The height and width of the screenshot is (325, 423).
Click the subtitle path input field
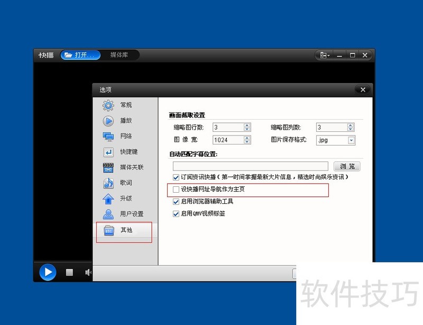pos(251,166)
